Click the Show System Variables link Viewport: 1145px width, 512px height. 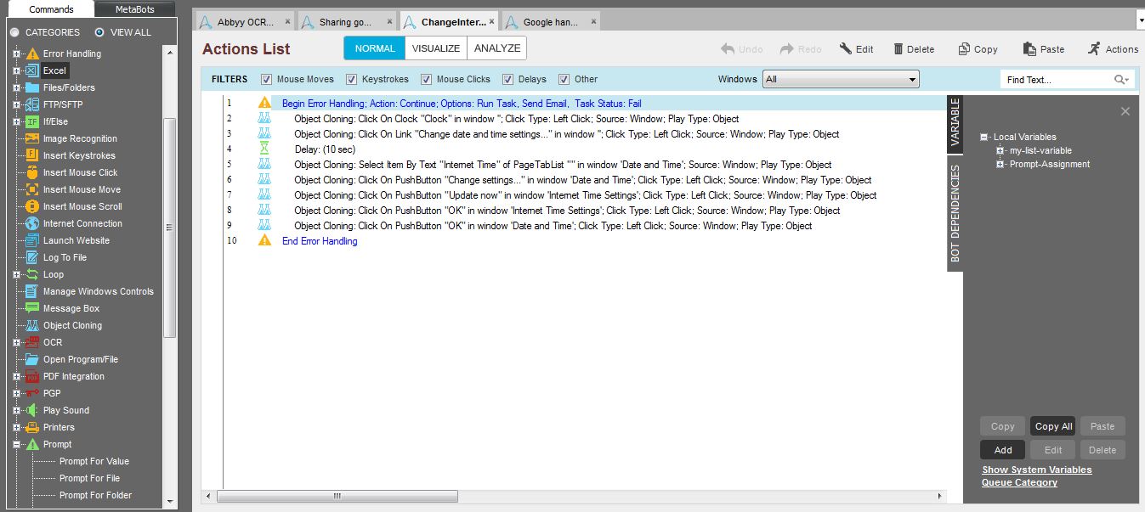tap(1036, 470)
